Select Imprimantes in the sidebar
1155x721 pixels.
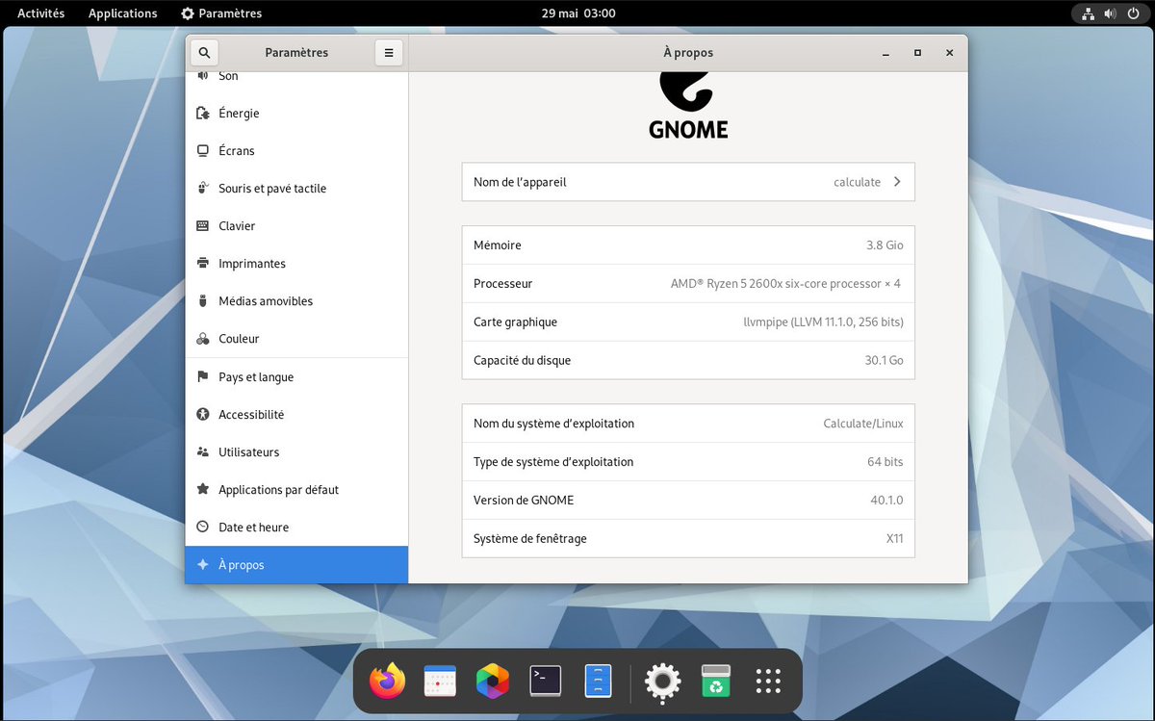coord(296,263)
